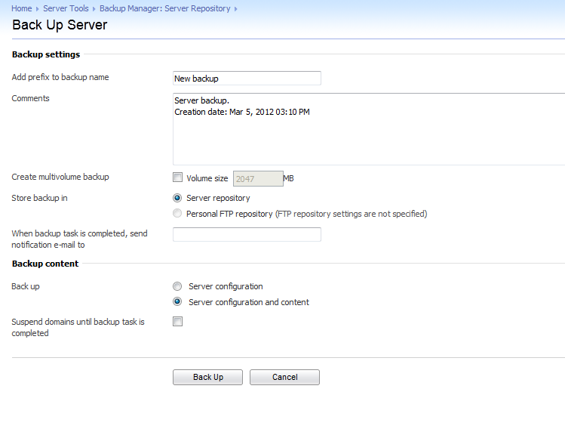Click the Volume size field
This screenshot has width=565, height=429.
click(x=258, y=178)
